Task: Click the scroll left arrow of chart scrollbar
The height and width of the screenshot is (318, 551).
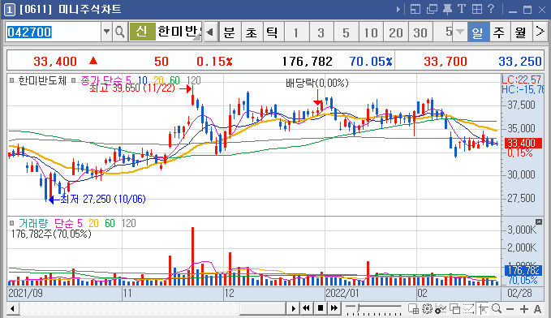Action: [x=12, y=309]
